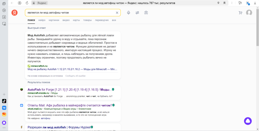The image size is (259, 131).
Task: Open the feedback/reviews icon in the toolbar
Action: click(240, 3)
